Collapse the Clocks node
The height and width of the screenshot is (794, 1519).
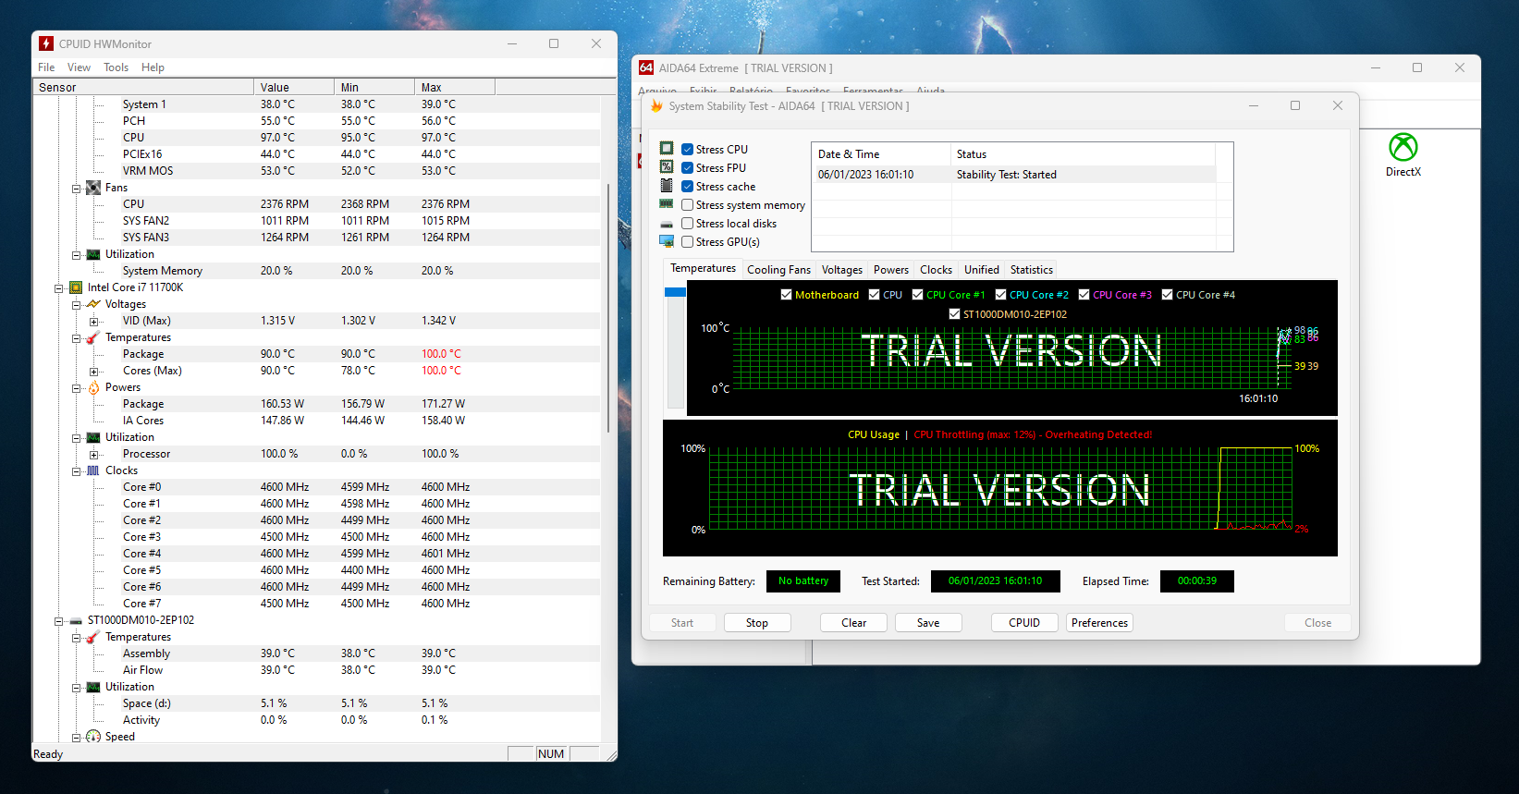click(x=77, y=471)
